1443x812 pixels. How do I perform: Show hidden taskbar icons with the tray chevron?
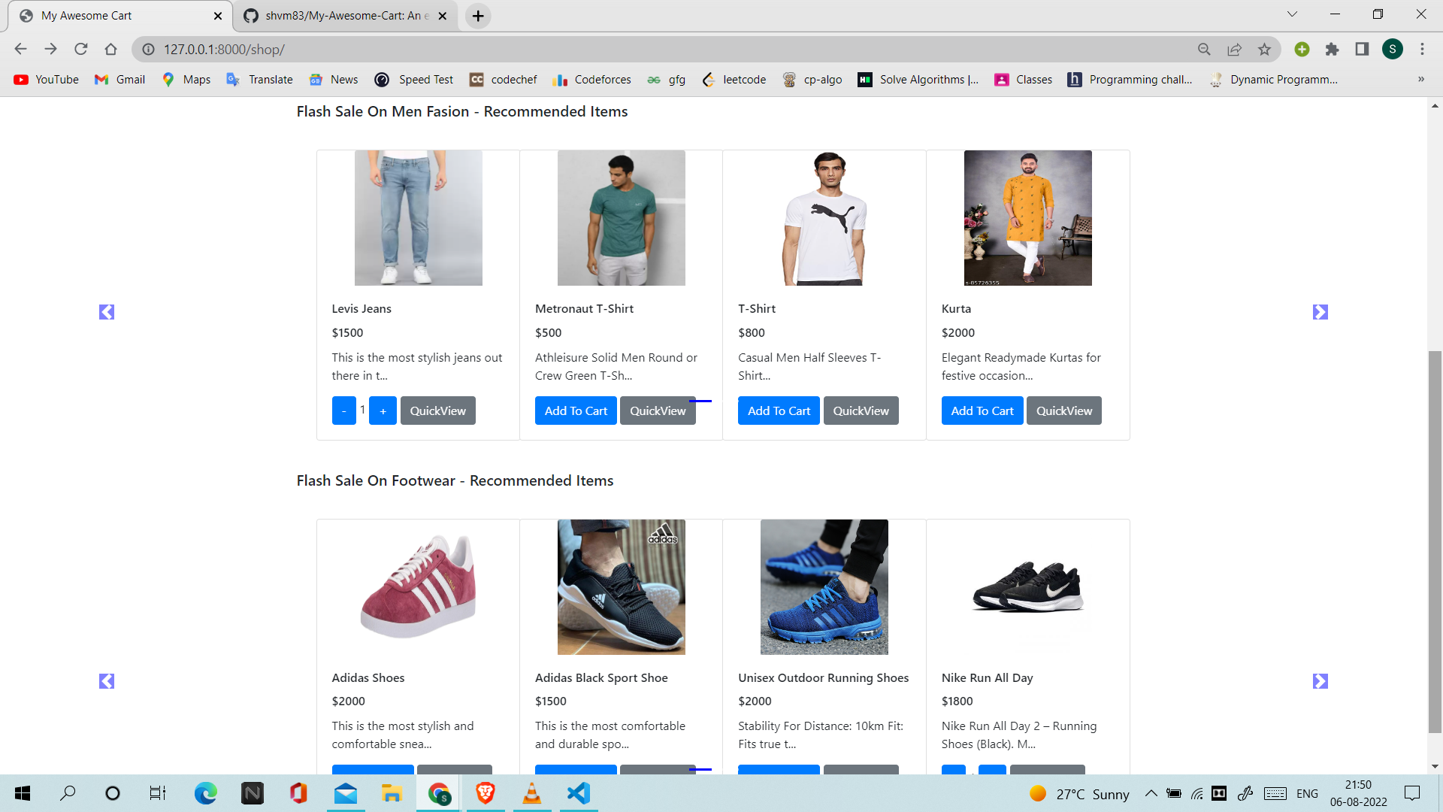pyautogui.click(x=1151, y=793)
